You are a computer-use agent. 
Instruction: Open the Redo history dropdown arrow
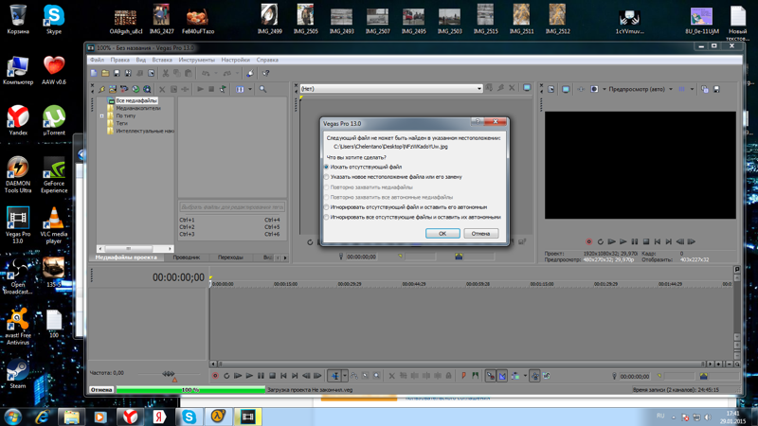pyautogui.click(x=238, y=74)
